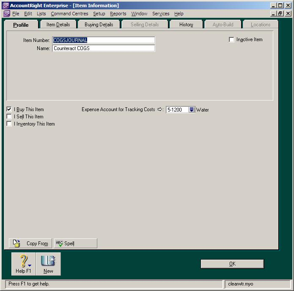Click the expense account zoom arrow icon

click(x=160, y=109)
